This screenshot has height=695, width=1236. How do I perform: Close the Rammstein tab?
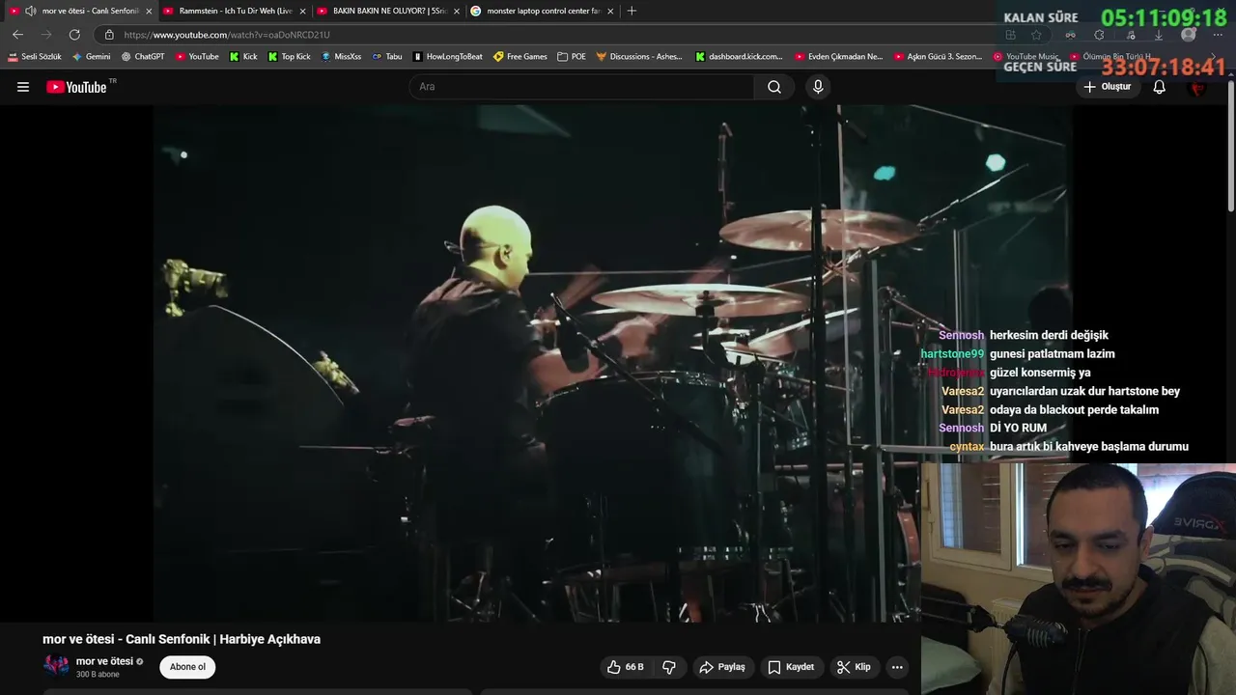tap(302, 11)
